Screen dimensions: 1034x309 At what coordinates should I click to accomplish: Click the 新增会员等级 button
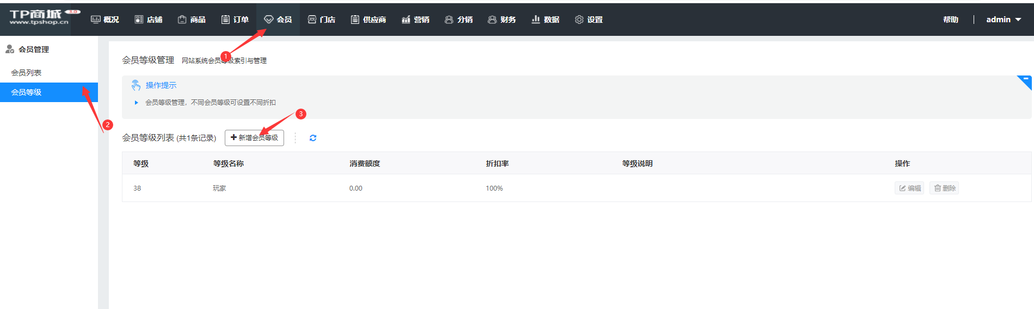[254, 138]
